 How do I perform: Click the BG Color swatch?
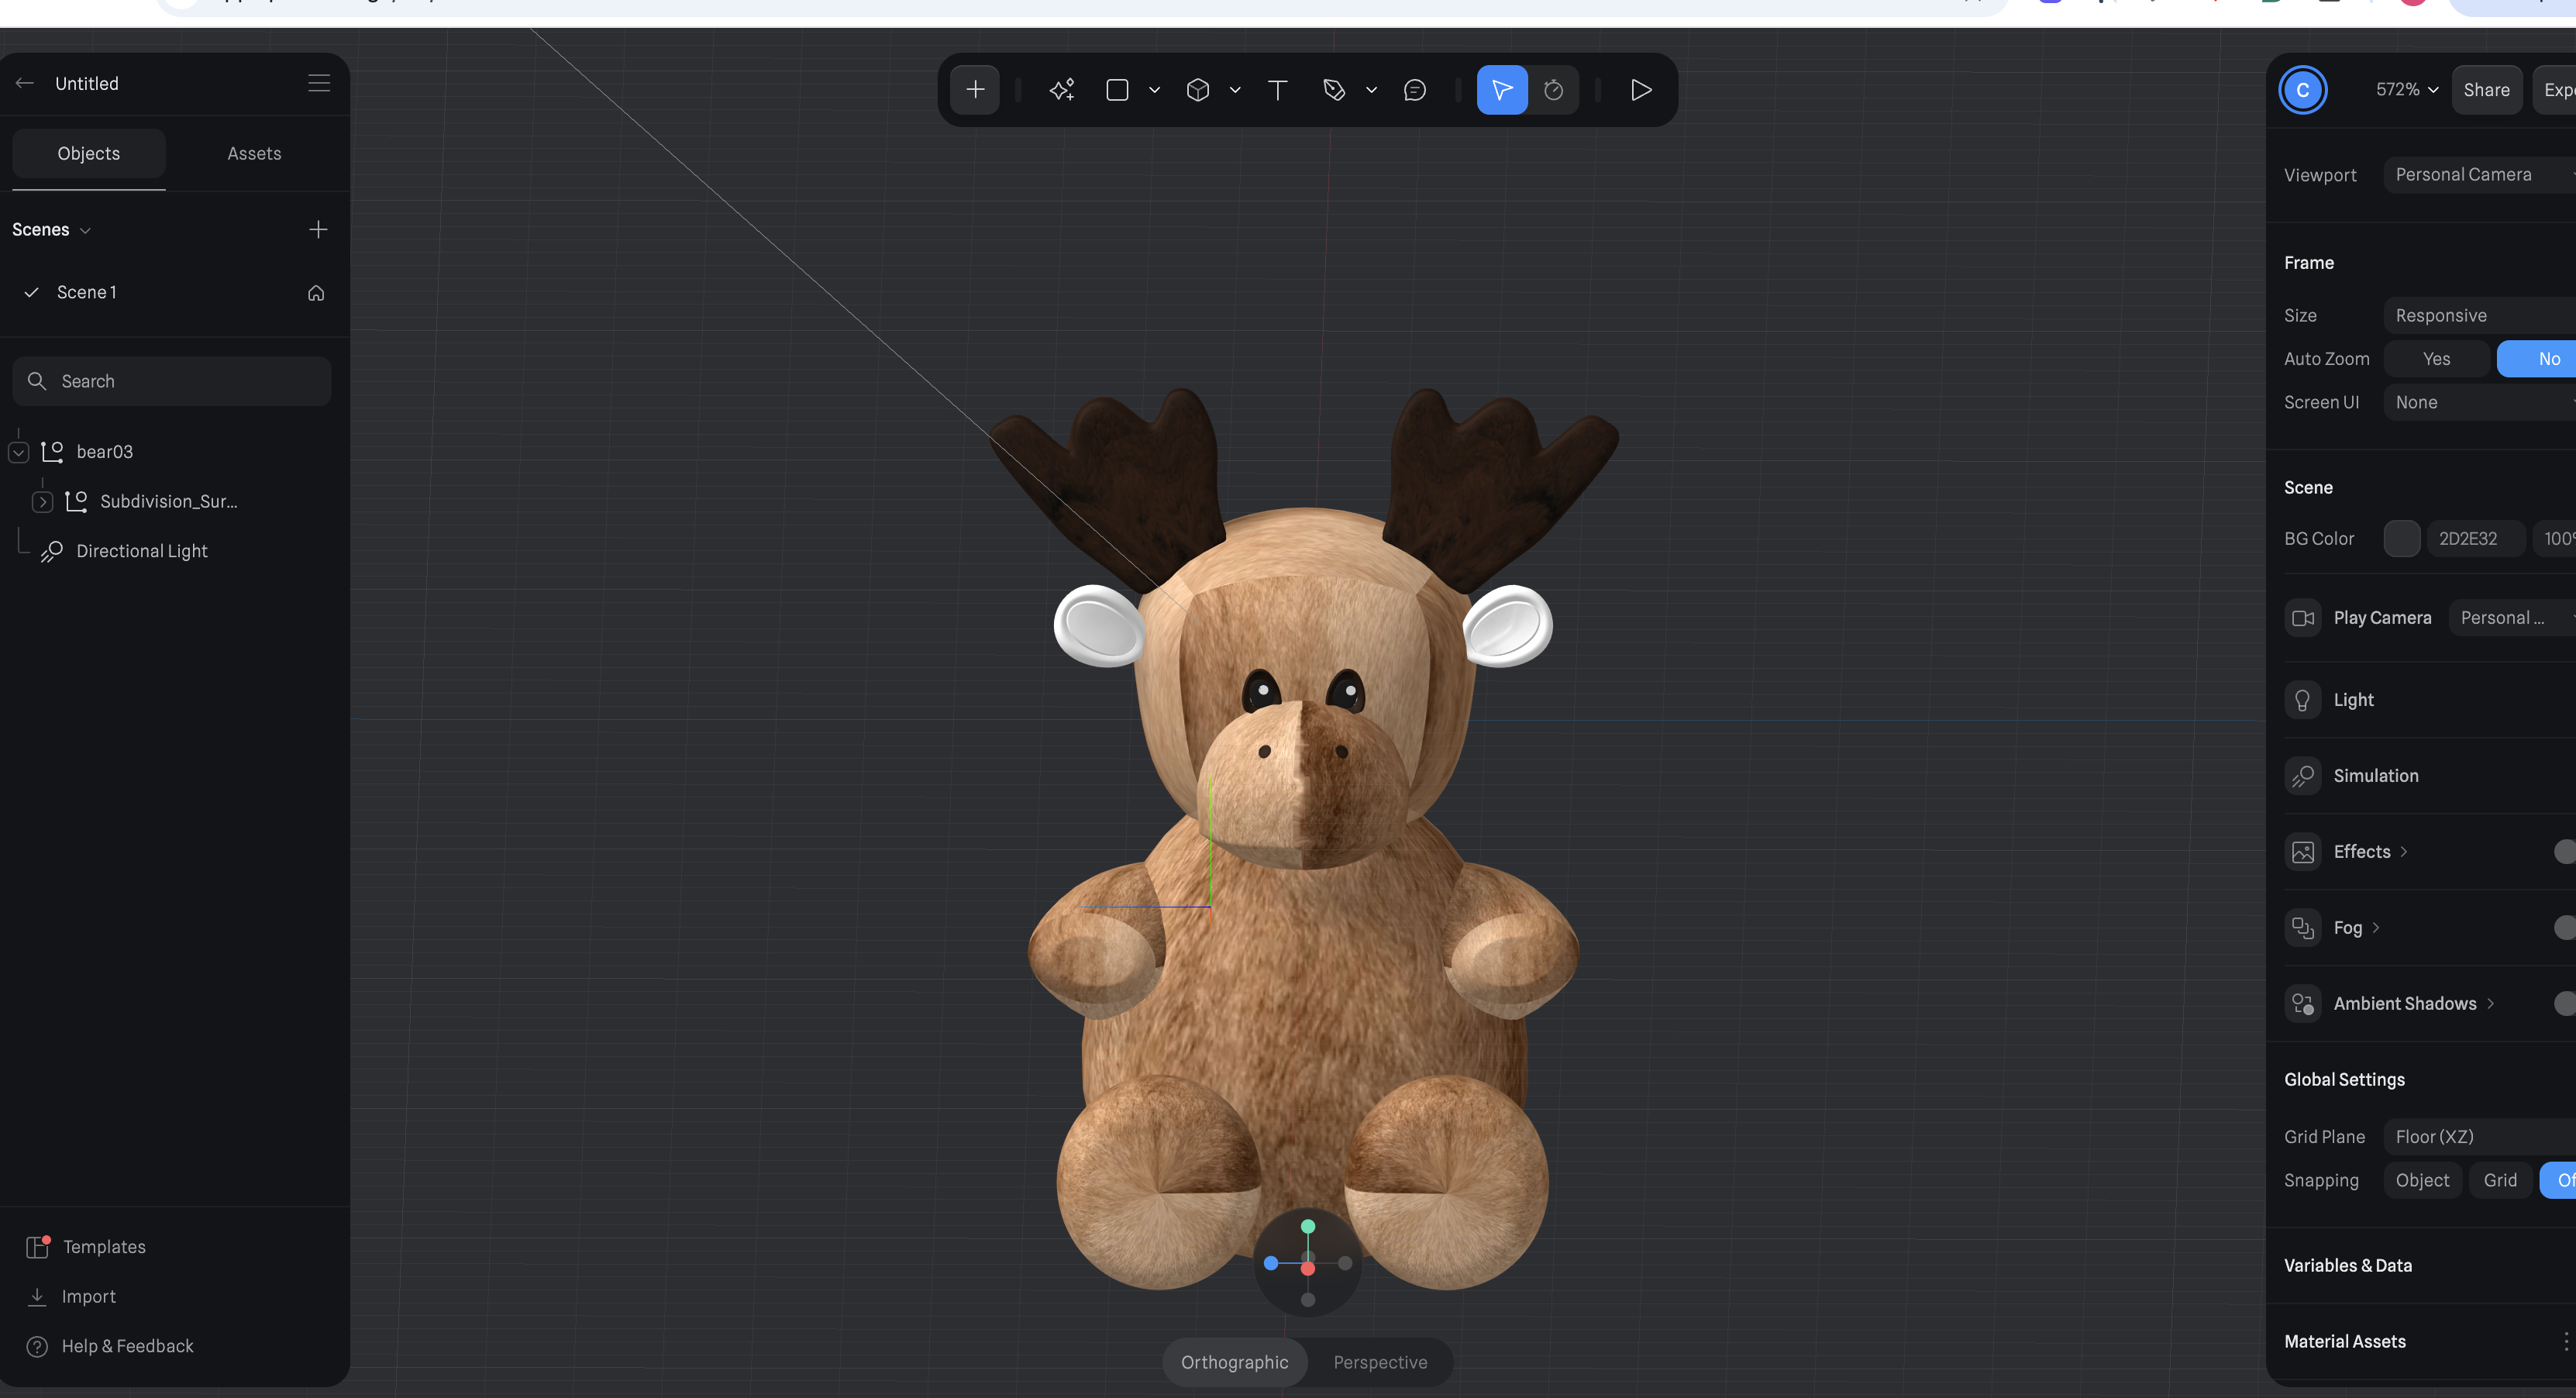tap(2401, 538)
